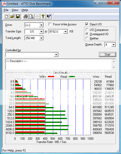Open a saved benchmark file
121x154 pixels.
click(12, 16)
